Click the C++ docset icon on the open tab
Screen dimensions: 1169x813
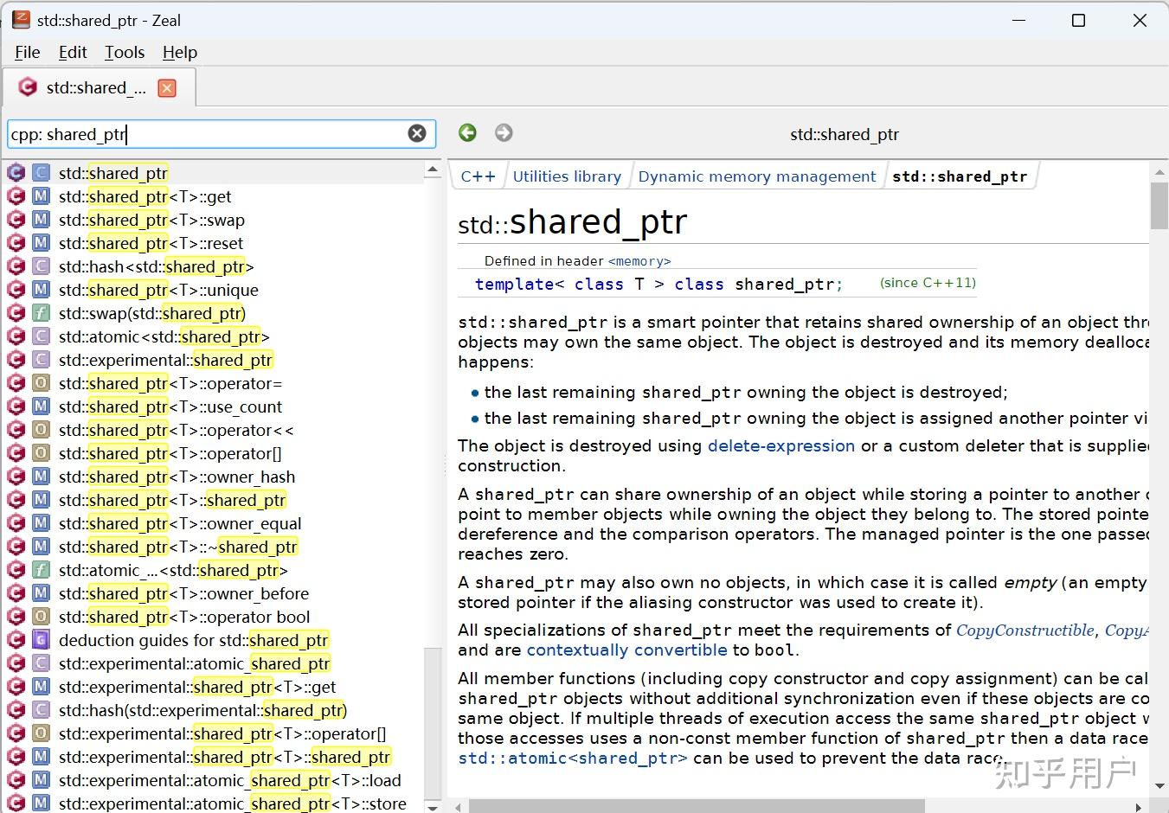[x=27, y=86]
